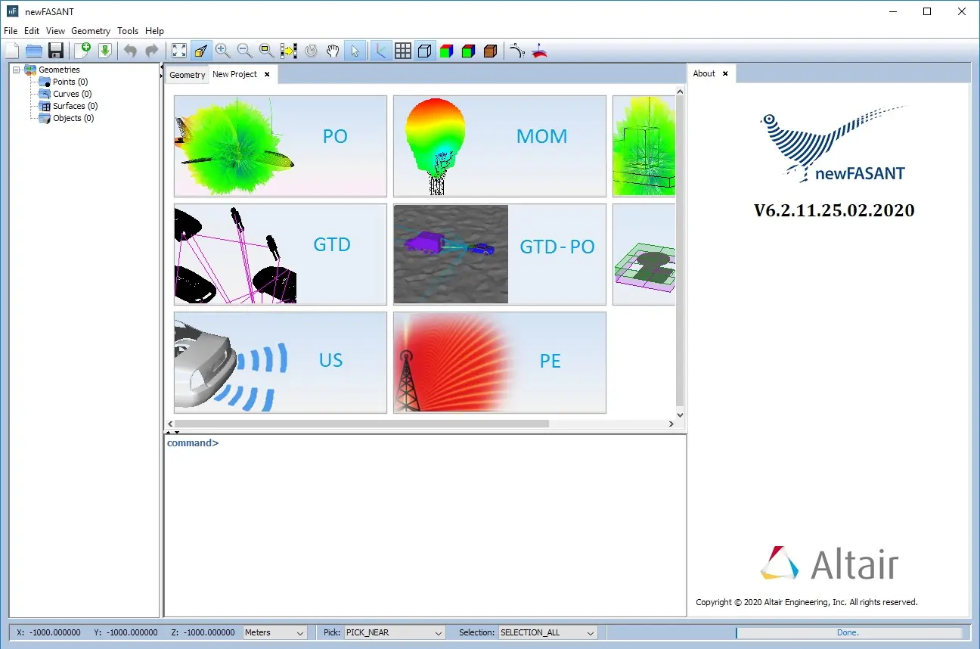The width and height of the screenshot is (980, 649).
Task: Click the version text V6.2.11.25.02.2020
Action: (x=834, y=210)
